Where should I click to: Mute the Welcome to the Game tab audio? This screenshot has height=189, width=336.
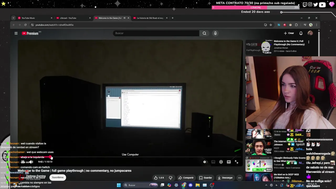[x=124, y=18]
